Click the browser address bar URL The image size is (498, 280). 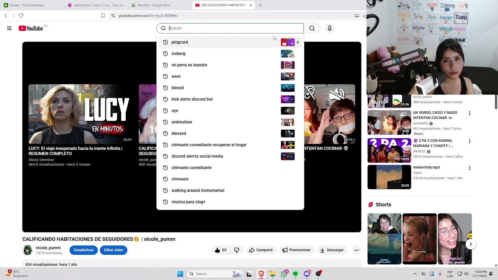tap(148, 16)
